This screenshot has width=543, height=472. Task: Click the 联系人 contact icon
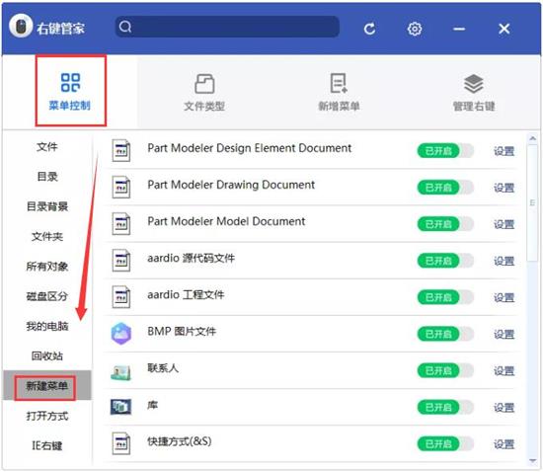[120, 372]
